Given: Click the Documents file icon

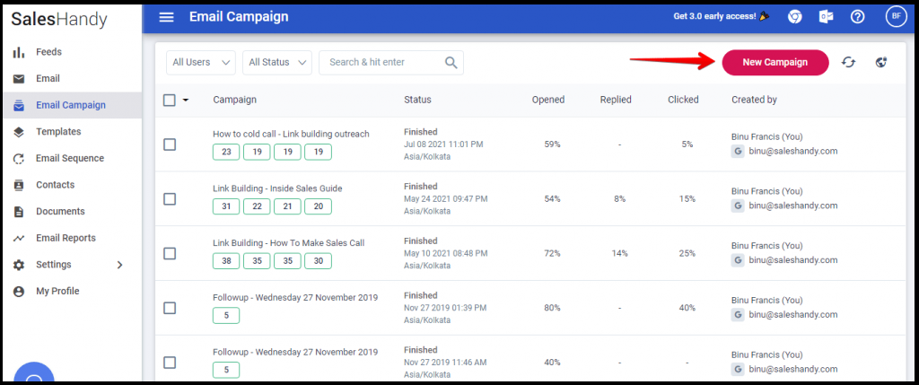Looking at the screenshot, I should [19, 212].
